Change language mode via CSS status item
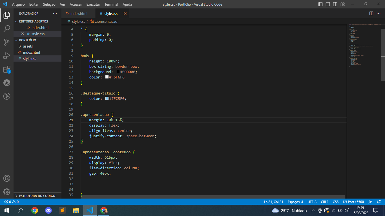 [336, 202]
